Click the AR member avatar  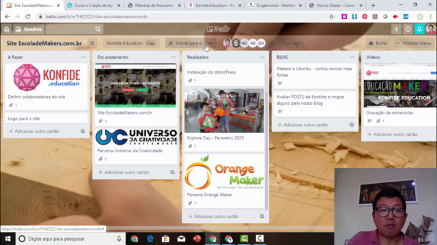pos(253,44)
